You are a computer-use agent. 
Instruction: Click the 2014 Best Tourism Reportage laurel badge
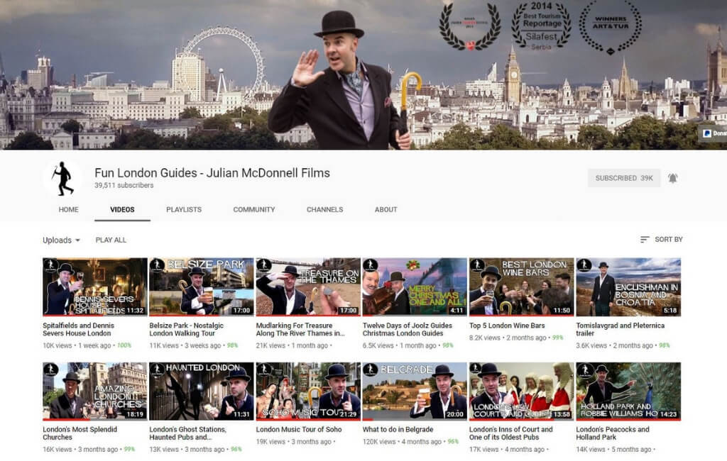coord(541,26)
